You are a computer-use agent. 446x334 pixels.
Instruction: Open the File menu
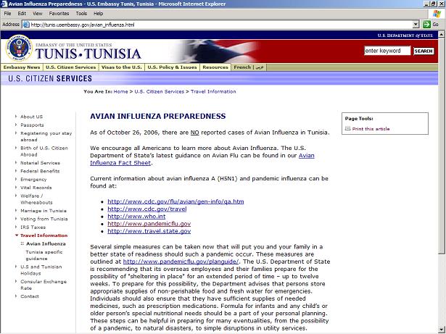pos(7,13)
